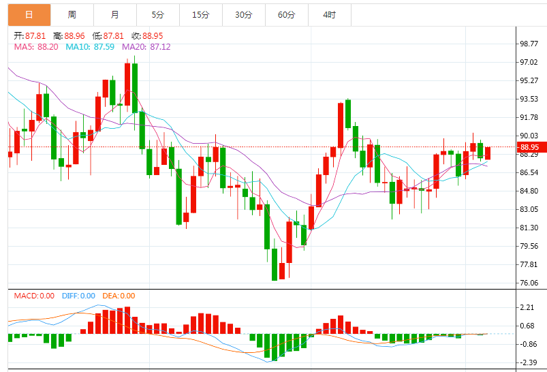Click the 79.56 price axis label
The width and height of the screenshot is (547, 372).
529,246
